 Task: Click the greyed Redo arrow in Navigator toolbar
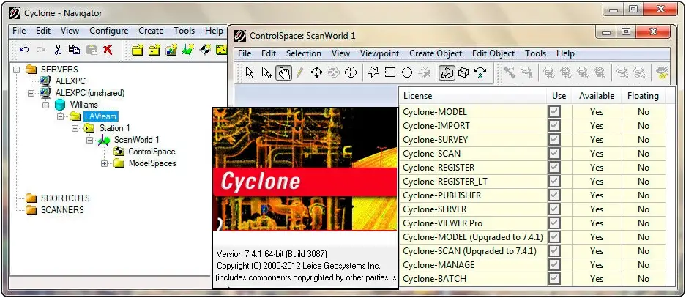[x=41, y=50]
